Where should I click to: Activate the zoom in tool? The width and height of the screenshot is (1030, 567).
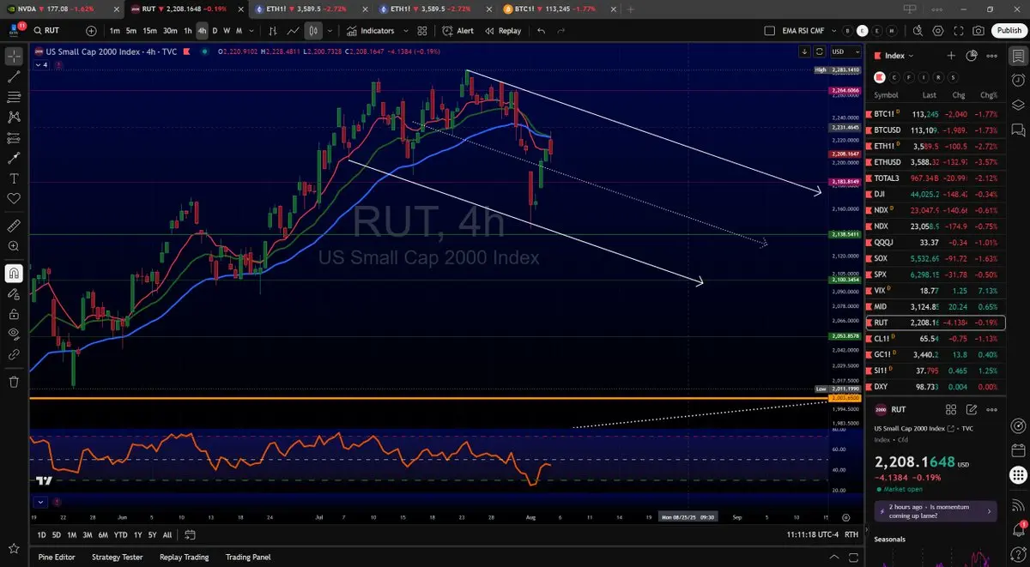[x=14, y=246]
